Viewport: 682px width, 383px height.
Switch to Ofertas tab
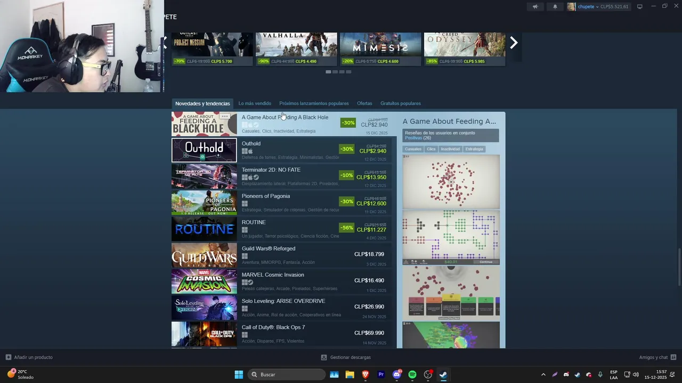(364, 103)
